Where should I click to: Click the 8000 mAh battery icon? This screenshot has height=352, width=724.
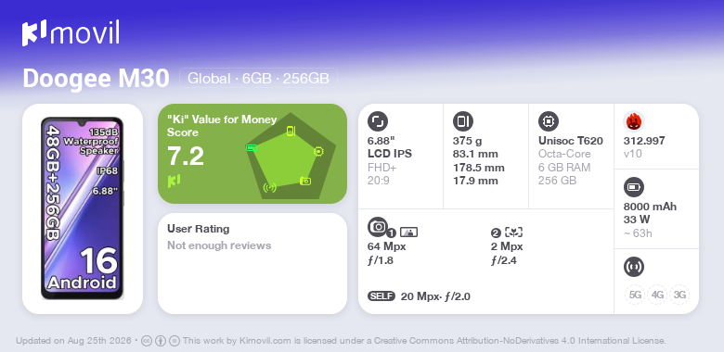coord(634,187)
